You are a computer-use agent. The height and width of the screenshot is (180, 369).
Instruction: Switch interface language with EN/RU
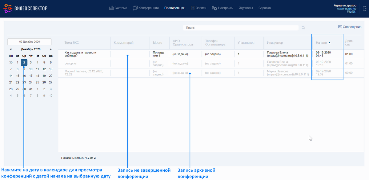351,12
